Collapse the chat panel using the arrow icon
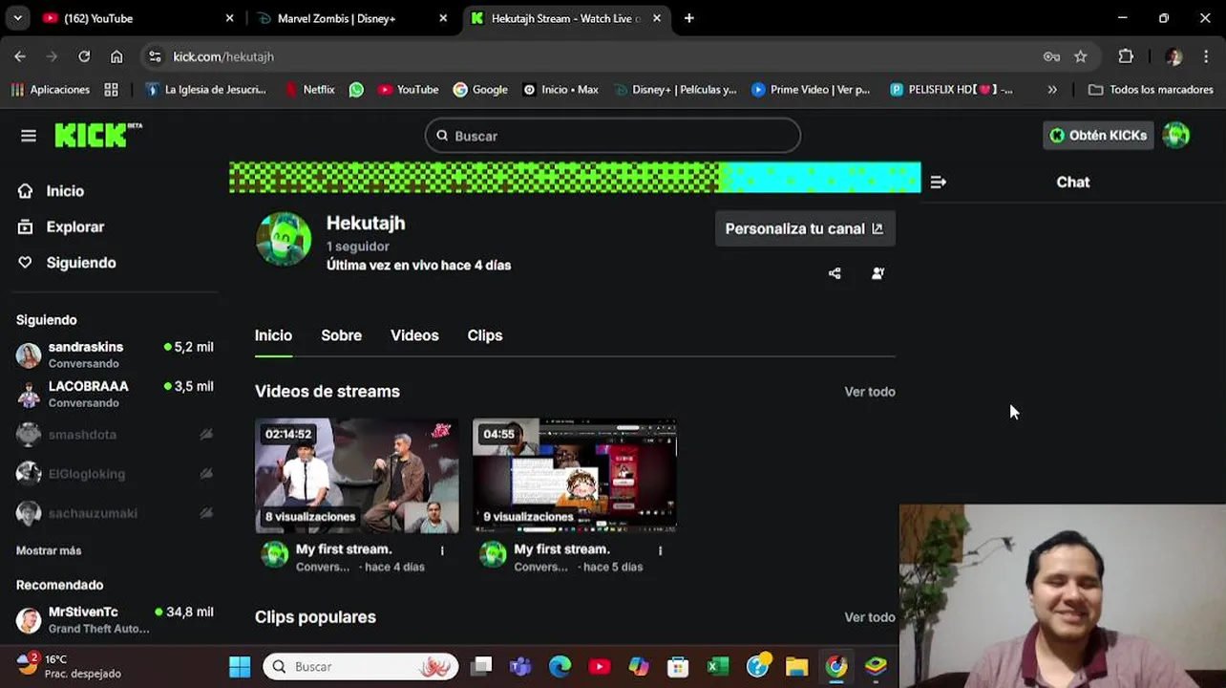Image resolution: width=1226 pixels, height=688 pixels. 938,182
